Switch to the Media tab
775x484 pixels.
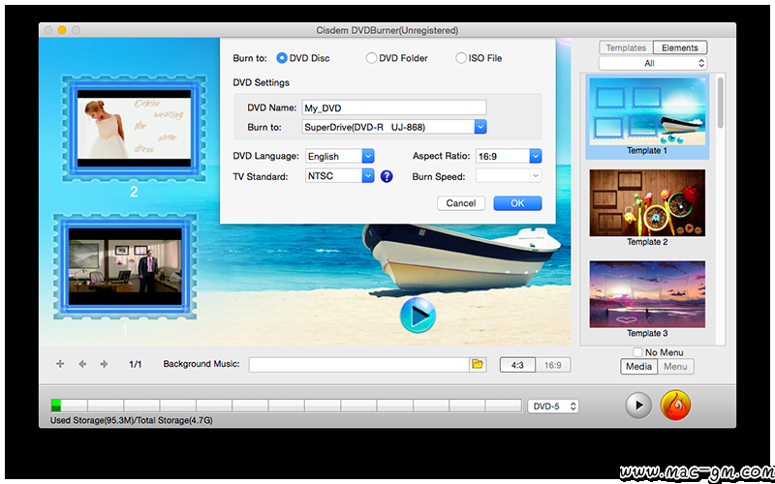click(x=639, y=367)
